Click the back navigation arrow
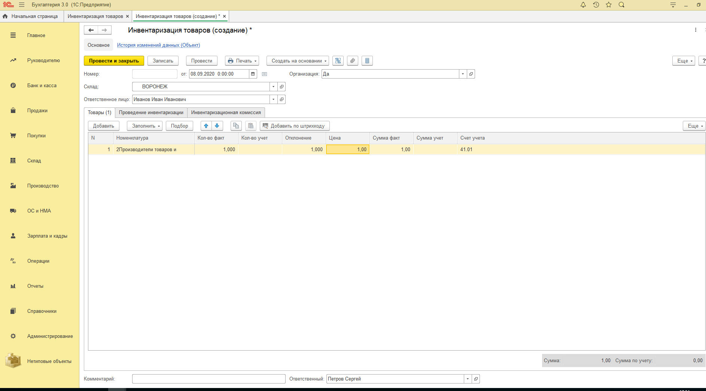 pyautogui.click(x=91, y=30)
